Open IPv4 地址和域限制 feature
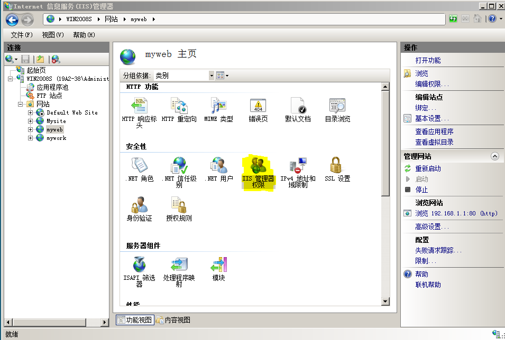This screenshot has height=340, width=505. coord(298,173)
